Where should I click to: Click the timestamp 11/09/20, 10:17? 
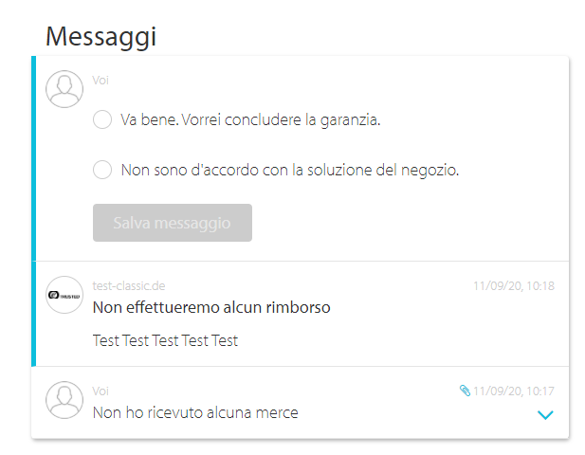514,391
